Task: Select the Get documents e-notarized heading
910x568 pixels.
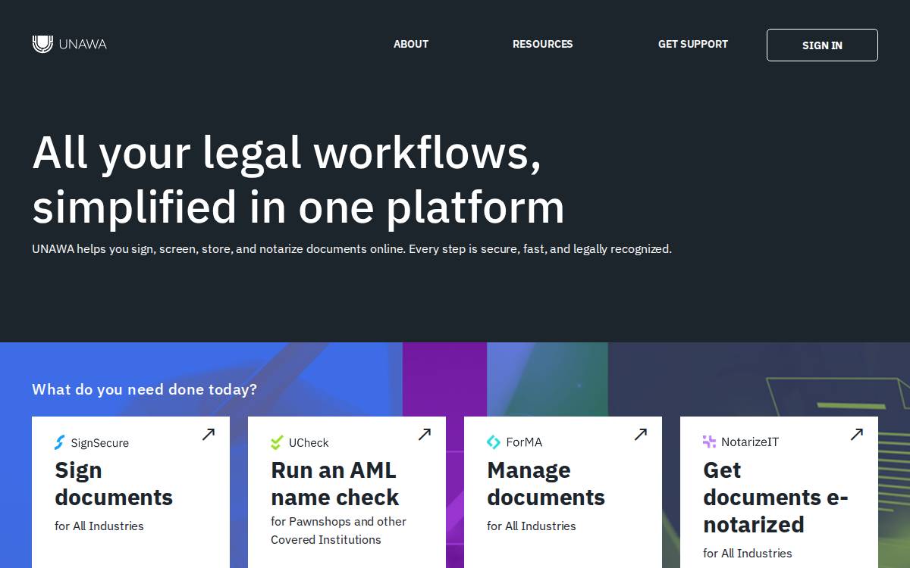Action: [x=776, y=498]
